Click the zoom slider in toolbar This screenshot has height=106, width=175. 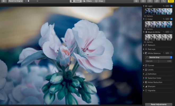pyautogui.click(x=32, y=1)
